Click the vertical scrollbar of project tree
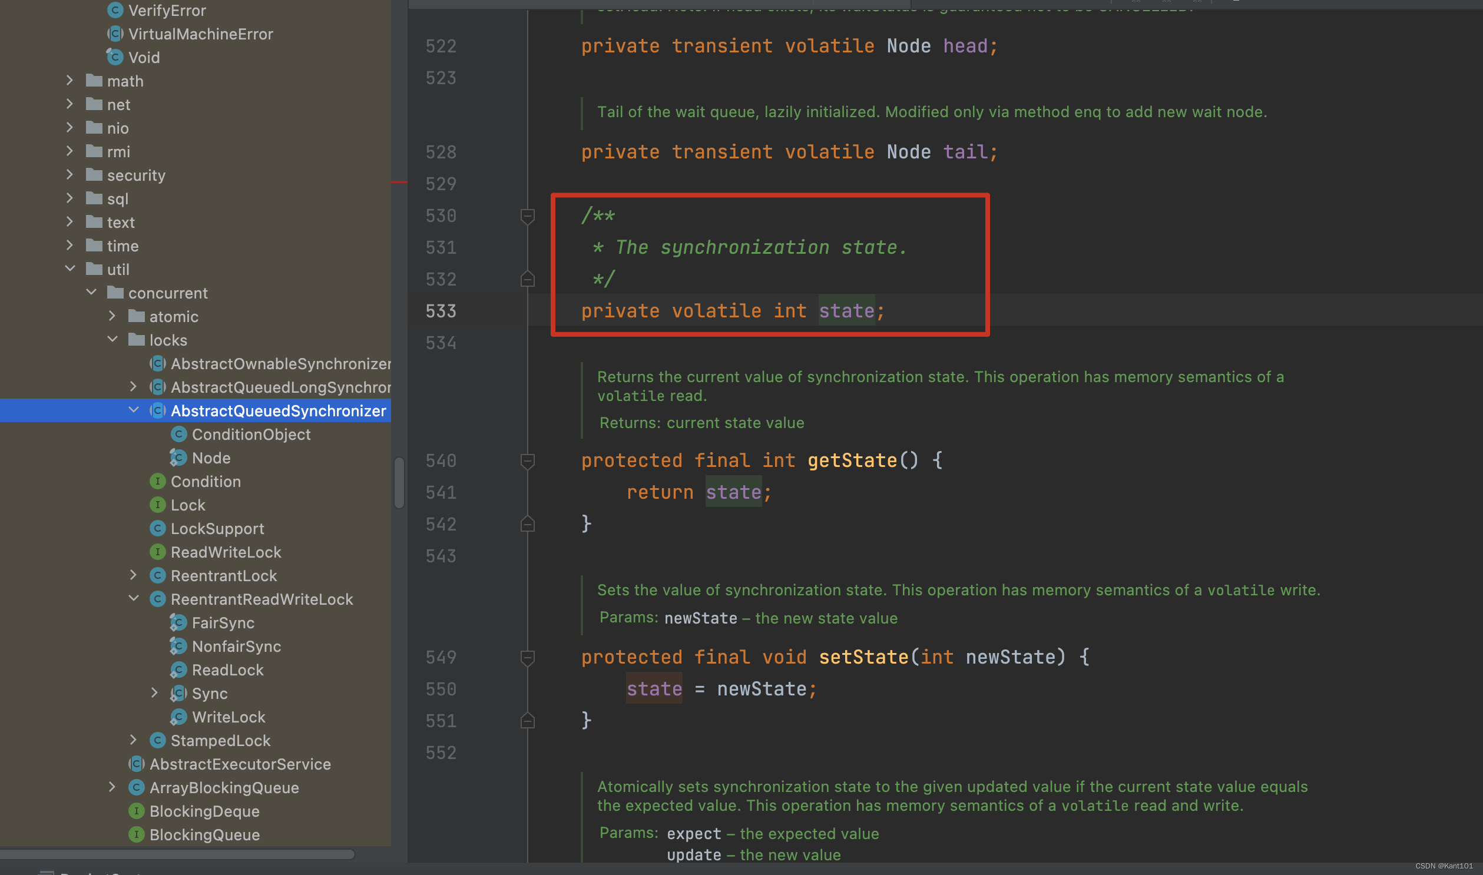 [x=399, y=482]
